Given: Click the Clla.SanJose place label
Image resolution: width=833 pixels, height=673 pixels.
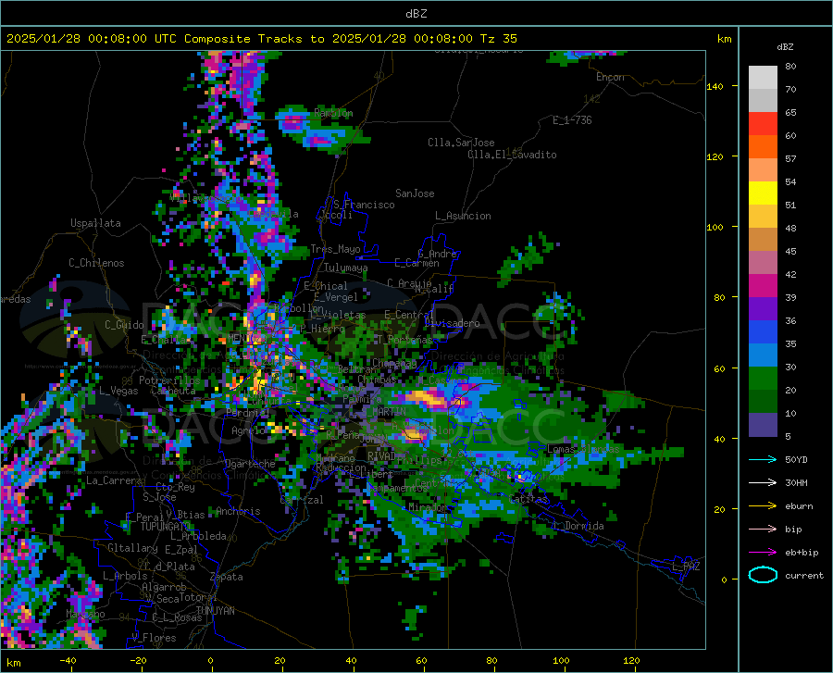Looking at the screenshot, I should click(x=461, y=143).
